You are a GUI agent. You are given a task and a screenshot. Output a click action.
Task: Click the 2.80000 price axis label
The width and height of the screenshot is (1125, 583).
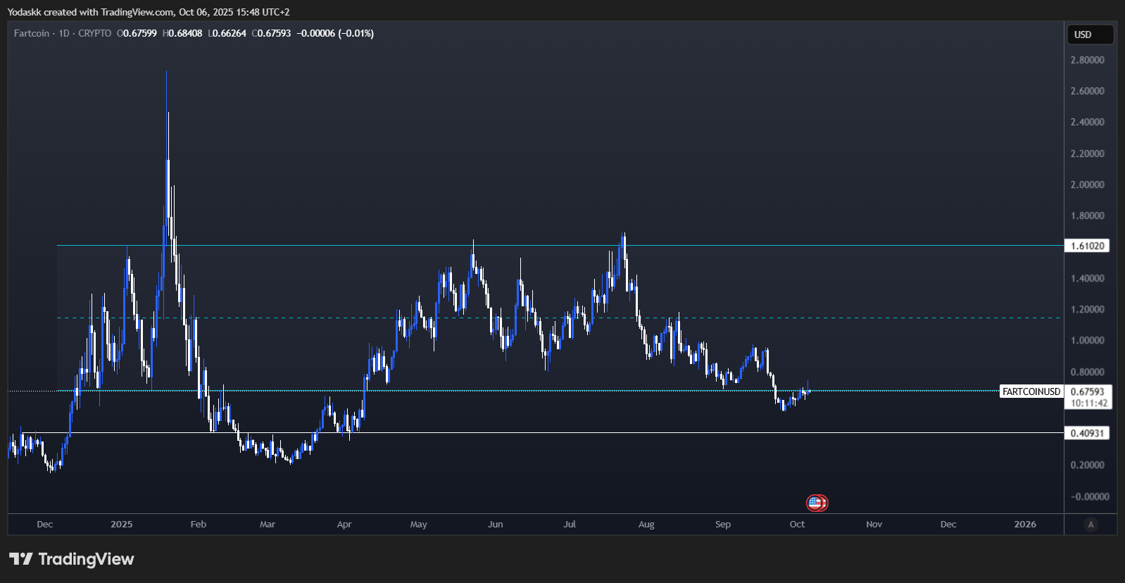pos(1088,60)
